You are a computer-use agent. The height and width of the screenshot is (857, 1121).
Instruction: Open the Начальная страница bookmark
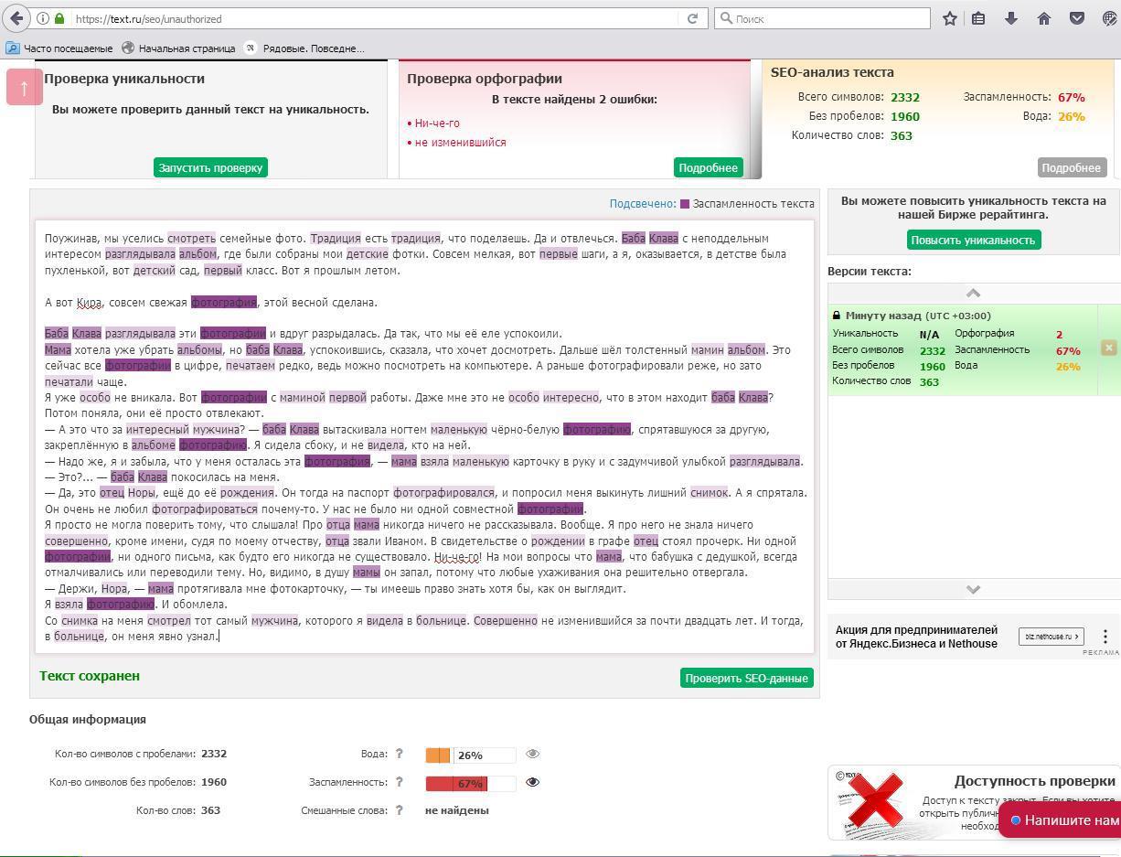click(178, 48)
